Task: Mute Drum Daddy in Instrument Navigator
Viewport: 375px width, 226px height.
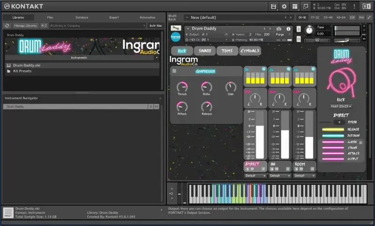Action: pos(157,106)
